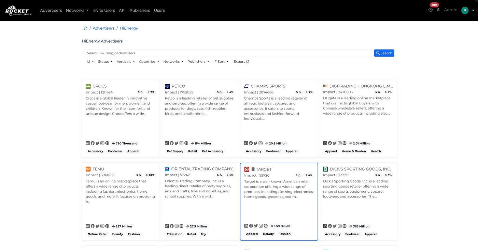Open Petco Twitter icon
The image size is (478, 250).
pos(177,143)
